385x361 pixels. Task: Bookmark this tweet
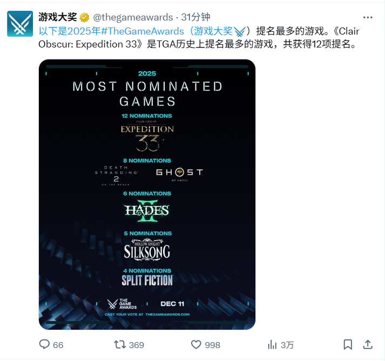pos(348,345)
